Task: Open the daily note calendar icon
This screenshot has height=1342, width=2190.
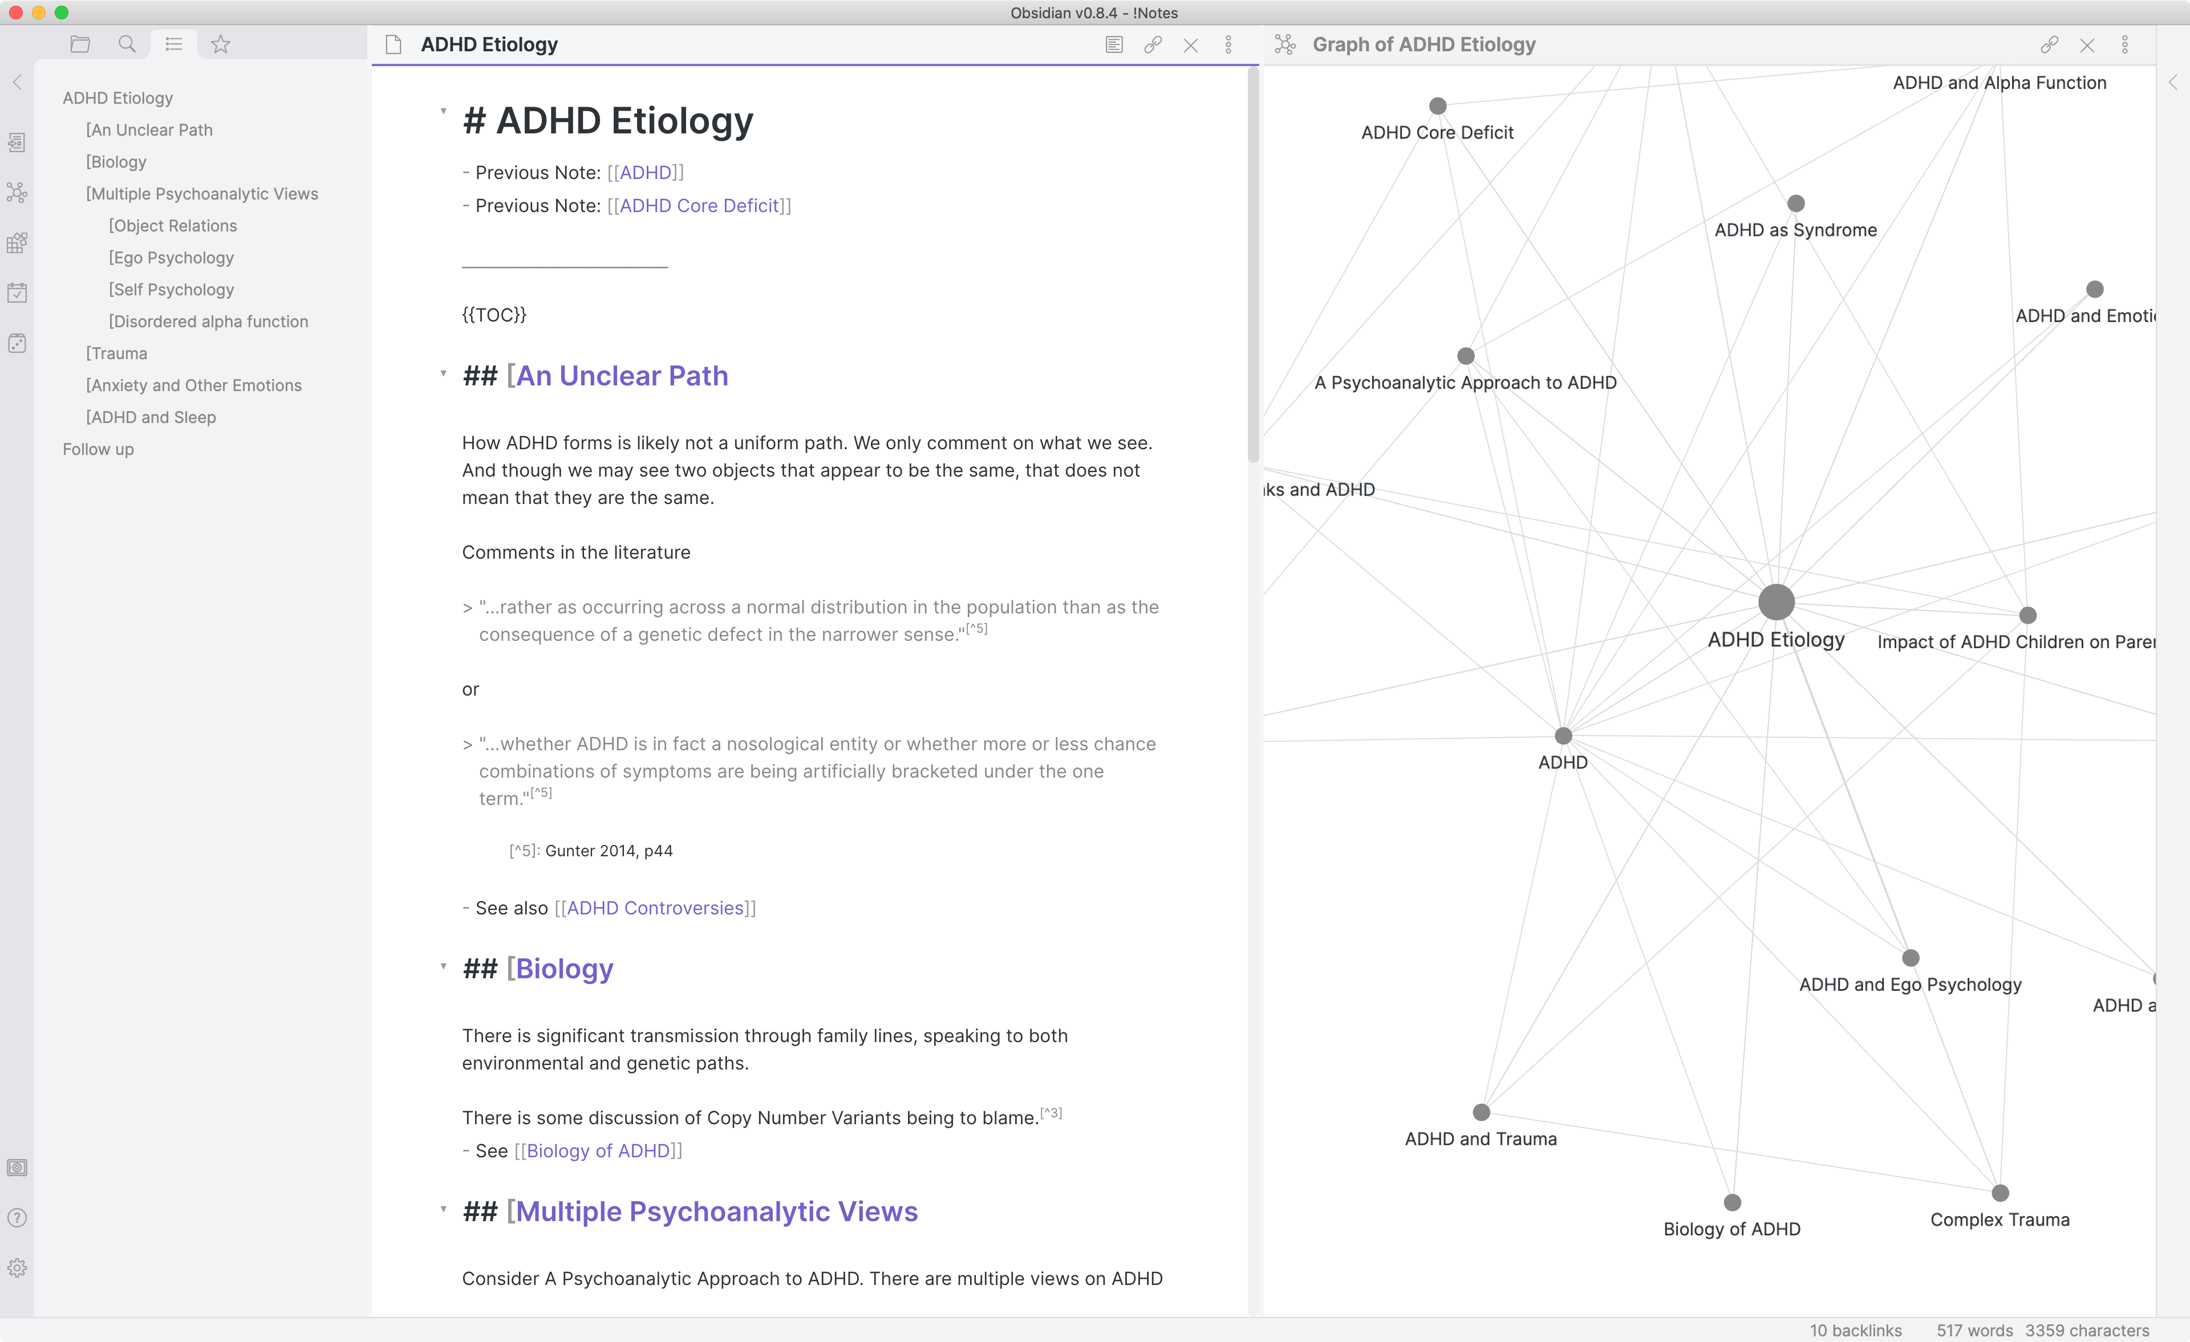Action: pos(18,291)
